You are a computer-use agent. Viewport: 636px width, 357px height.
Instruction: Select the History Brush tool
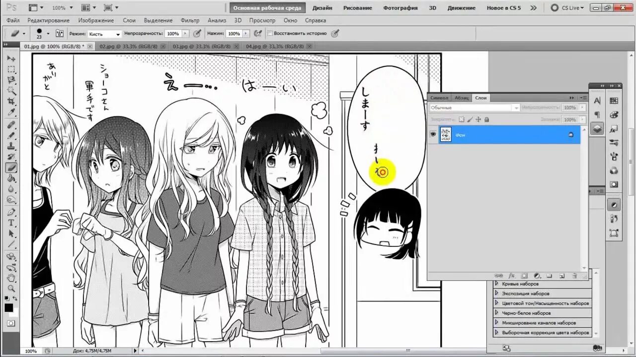click(11, 157)
